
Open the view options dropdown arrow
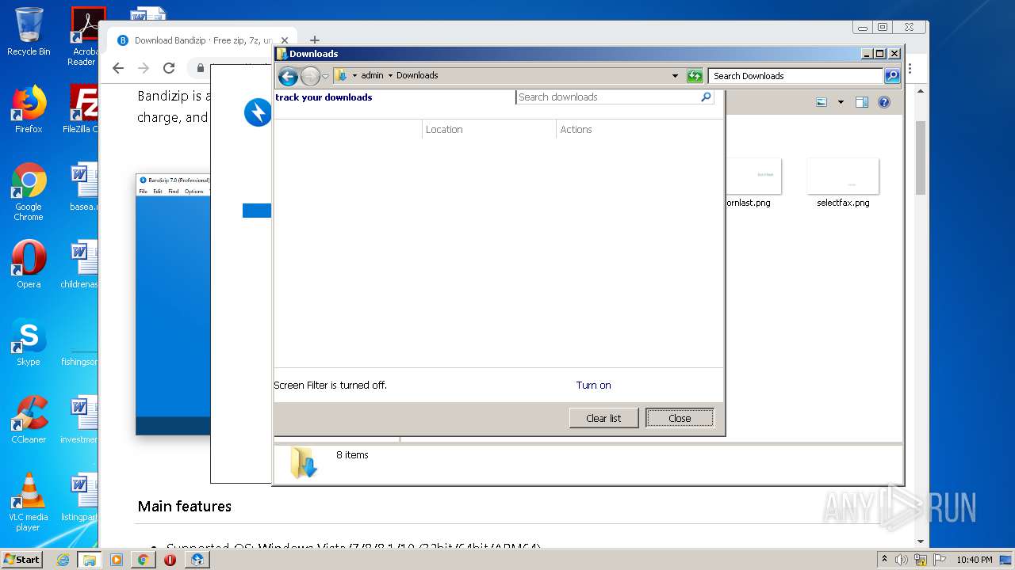click(x=841, y=102)
